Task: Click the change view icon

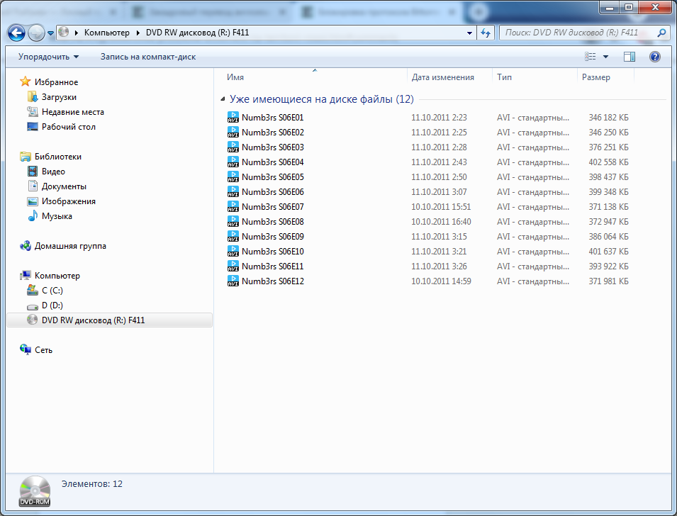Action: pos(590,57)
